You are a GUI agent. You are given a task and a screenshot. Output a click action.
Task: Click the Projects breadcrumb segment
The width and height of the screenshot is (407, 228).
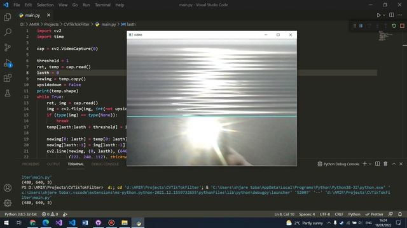click(x=51, y=24)
